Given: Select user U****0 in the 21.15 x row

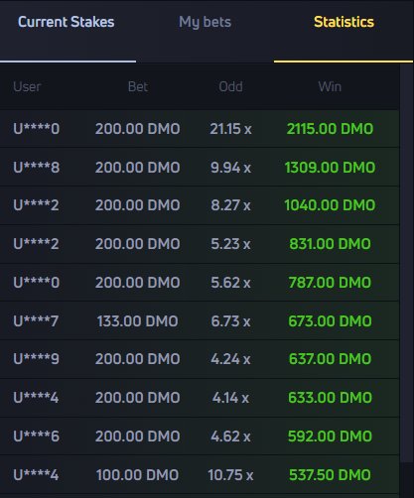Looking at the screenshot, I should (37, 129).
